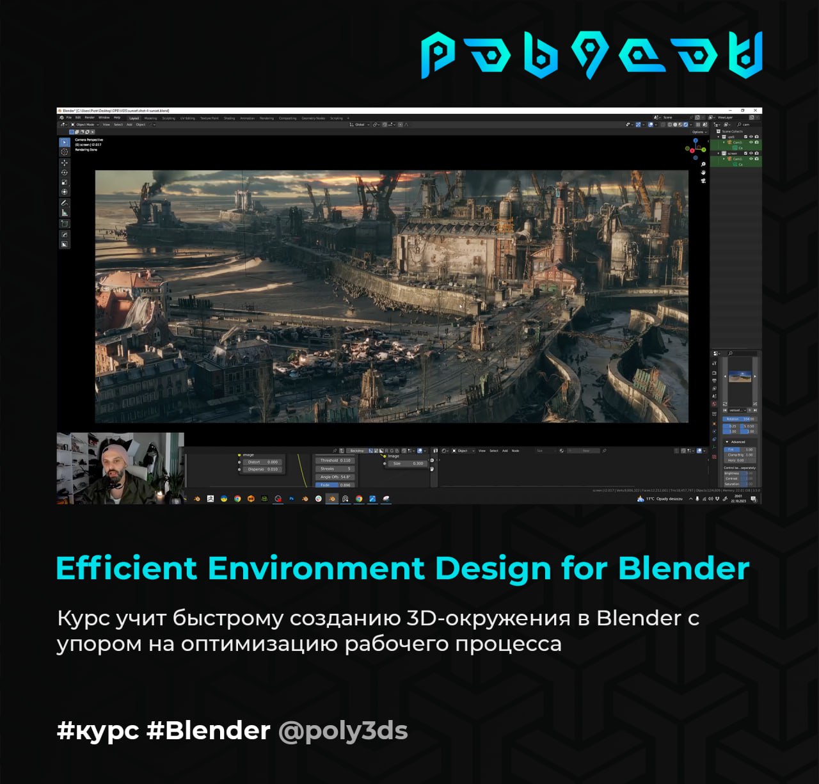Click the pan hand navigation icon
Image resolution: width=819 pixels, height=784 pixels.
tap(703, 172)
